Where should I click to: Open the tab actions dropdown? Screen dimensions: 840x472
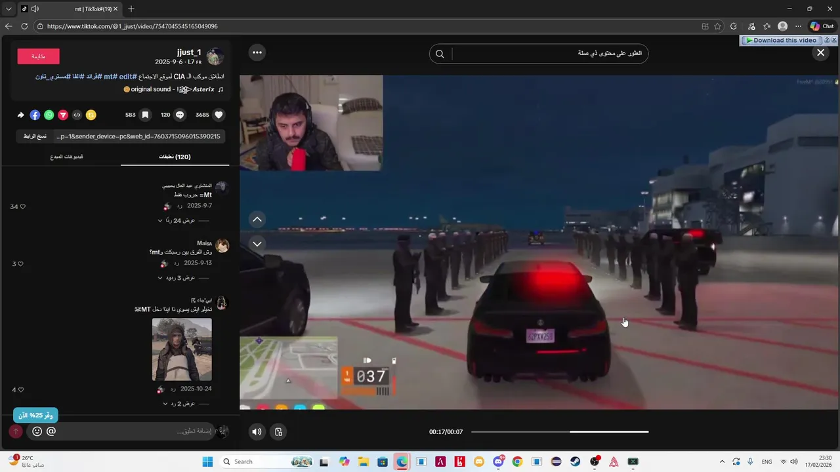[9, 9]
